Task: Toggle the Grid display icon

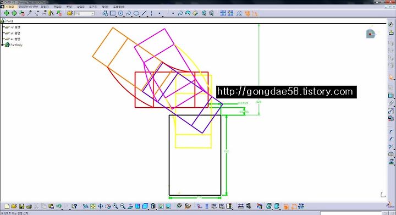Action: (x=223, y=13)
